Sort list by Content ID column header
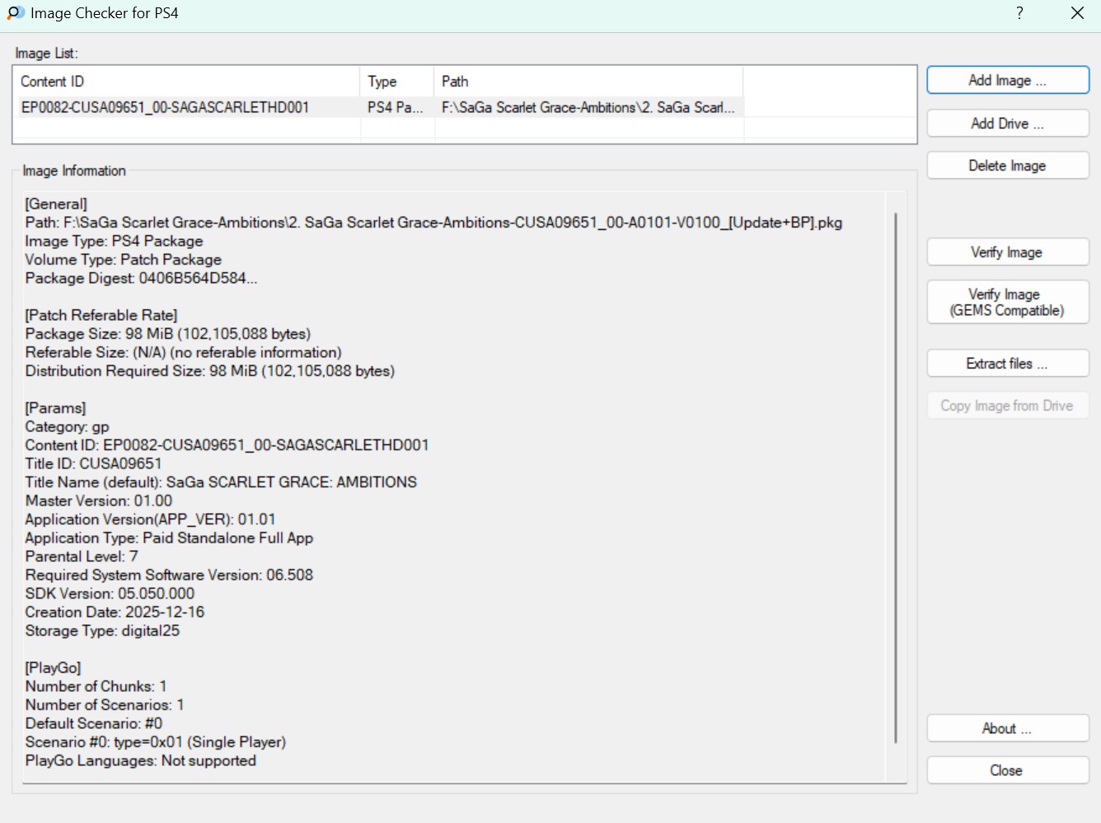 [186, 82]
